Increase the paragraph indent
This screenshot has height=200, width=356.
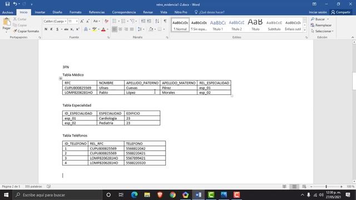(149, 21)
